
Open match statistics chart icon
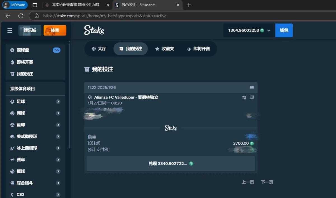[244, 97]
